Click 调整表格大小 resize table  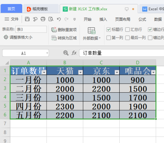coord(18,37)
